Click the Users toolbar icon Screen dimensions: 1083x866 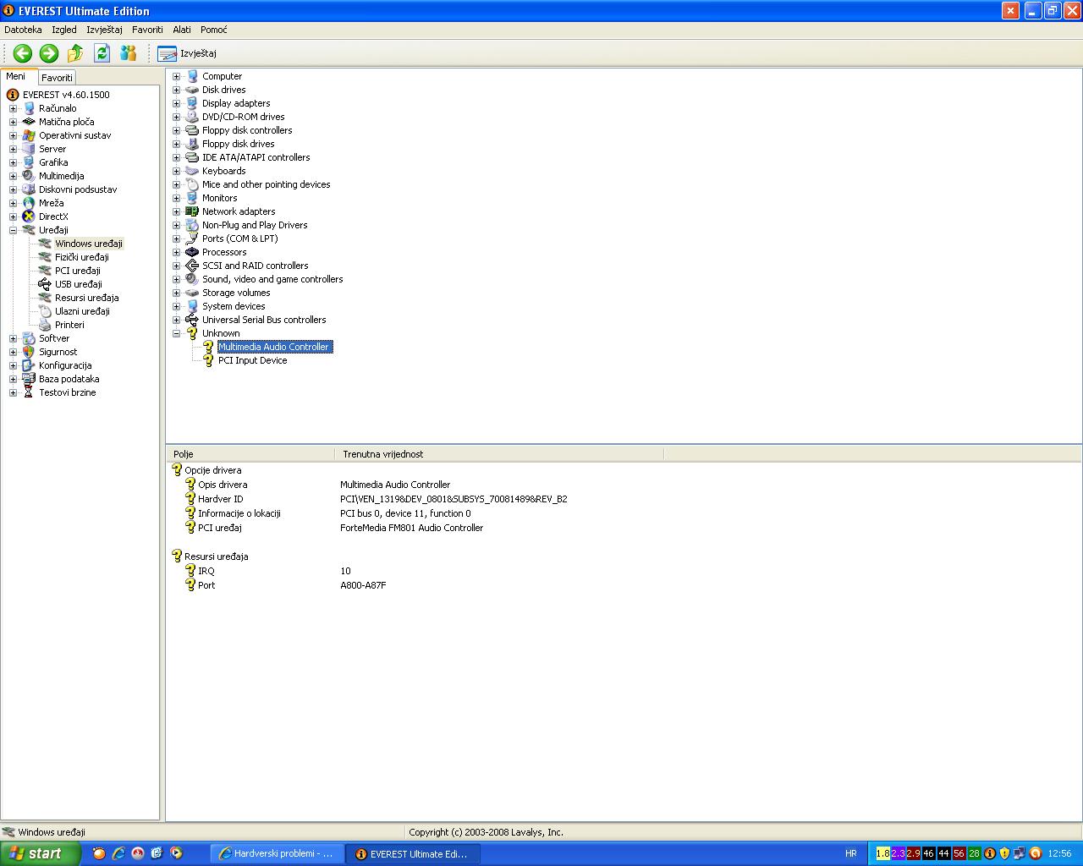(129, 53)
